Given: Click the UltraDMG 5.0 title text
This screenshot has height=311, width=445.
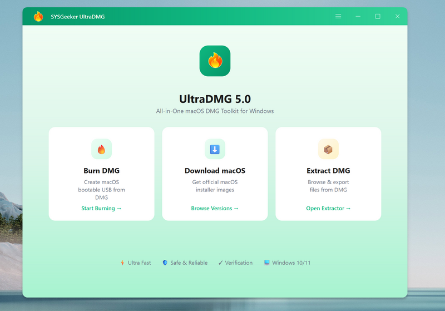Looking at the screenshot, I should click(215, 99).
